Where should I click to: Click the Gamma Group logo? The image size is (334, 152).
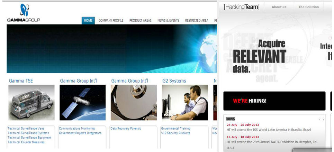[24, 13]
